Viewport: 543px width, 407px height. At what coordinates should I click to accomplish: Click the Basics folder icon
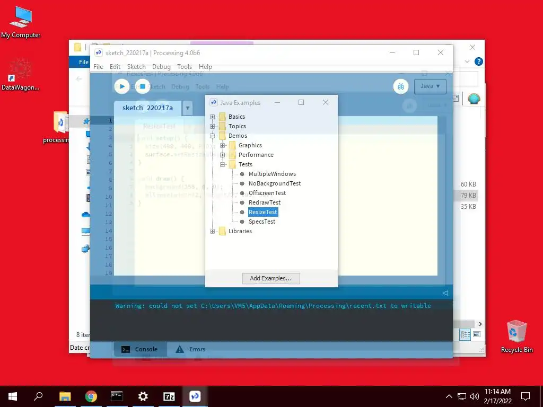(x=222, y=117)
